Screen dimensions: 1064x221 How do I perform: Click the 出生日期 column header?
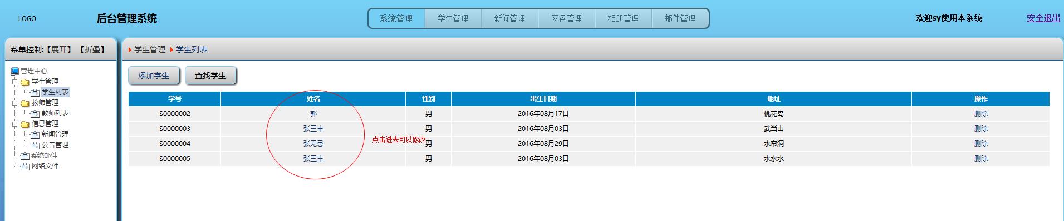[x=543, y=98]
